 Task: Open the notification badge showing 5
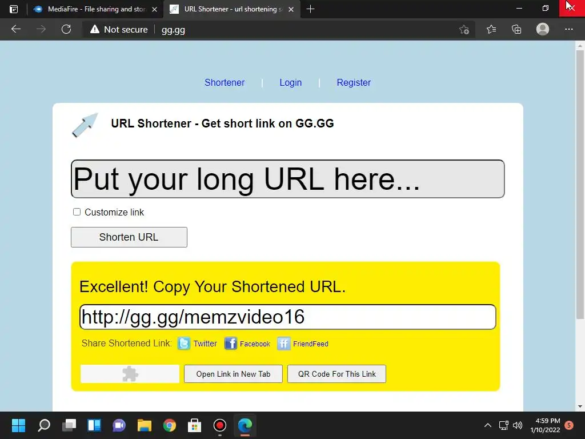pyautogui.click(x=569, y=425)
